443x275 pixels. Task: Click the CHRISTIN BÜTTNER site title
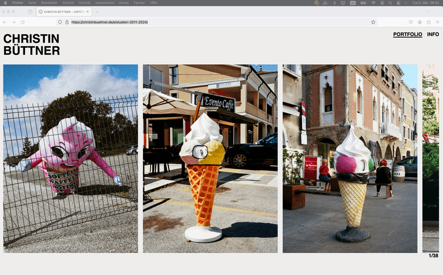31,44
